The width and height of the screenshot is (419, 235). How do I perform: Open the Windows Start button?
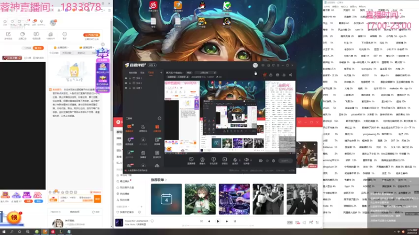4,232
